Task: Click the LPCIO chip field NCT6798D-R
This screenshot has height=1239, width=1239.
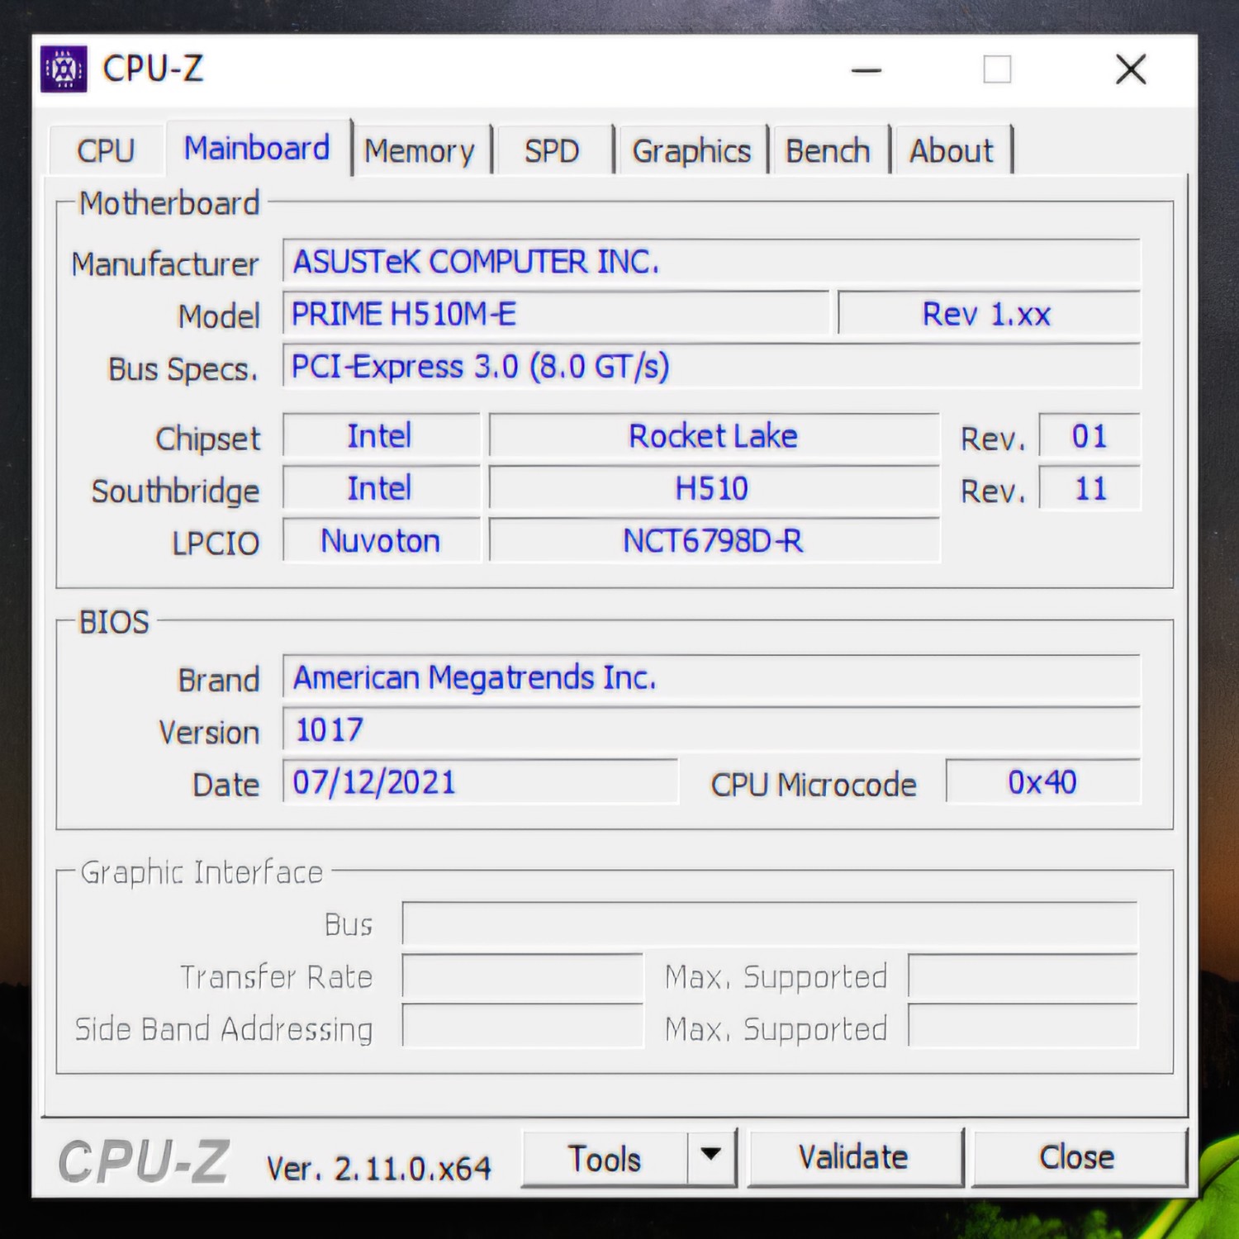Action: 714,541
